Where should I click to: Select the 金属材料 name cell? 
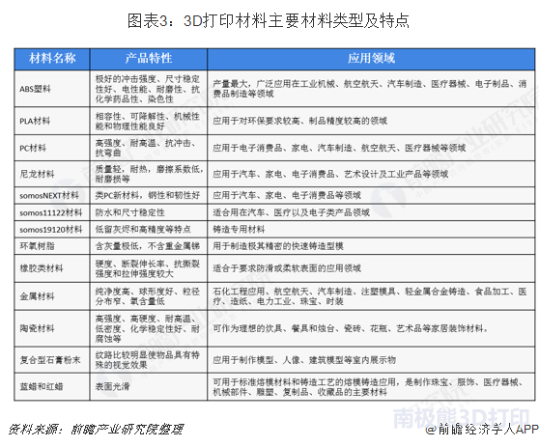click(52, 296)
